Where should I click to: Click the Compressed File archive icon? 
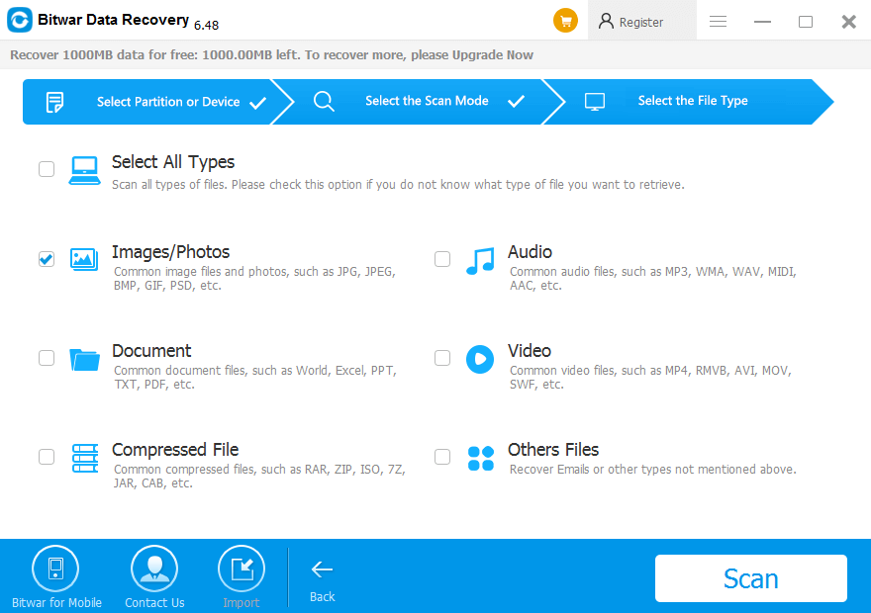pos(85,458)
